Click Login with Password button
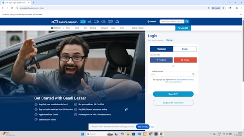 173,103
